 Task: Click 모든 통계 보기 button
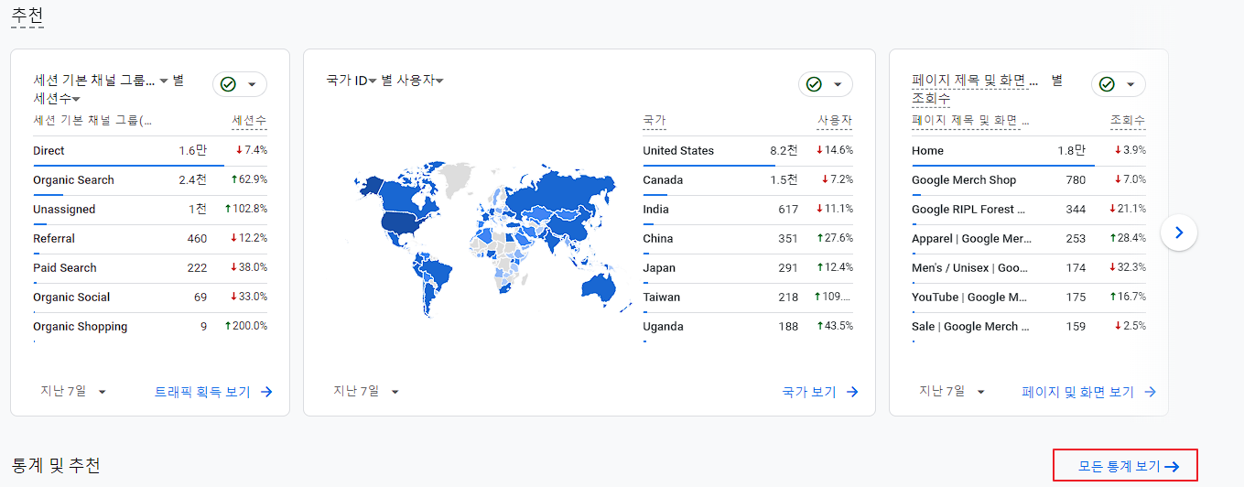click(1126, 466)
